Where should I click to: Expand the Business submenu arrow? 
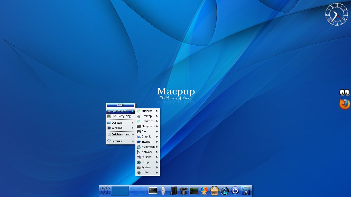157,111
